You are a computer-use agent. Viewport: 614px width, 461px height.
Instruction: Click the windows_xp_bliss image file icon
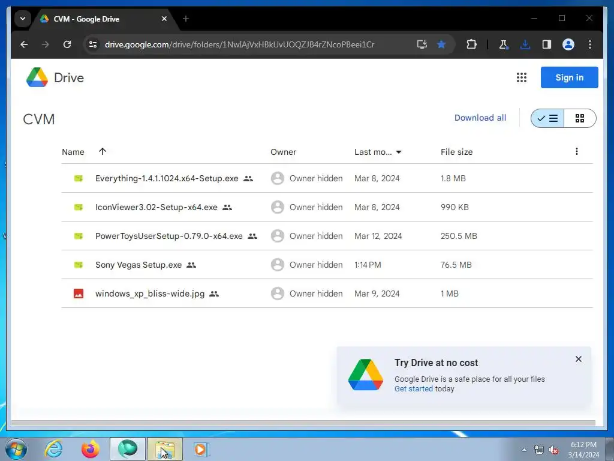79,294
